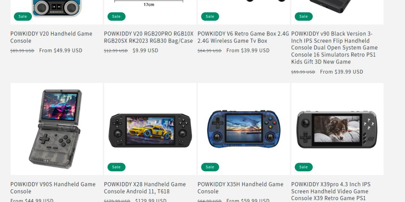Open the POWKIDDY V90S Handheld Game Console title
This screenshot has width=405, height=202.
point(53,188)
